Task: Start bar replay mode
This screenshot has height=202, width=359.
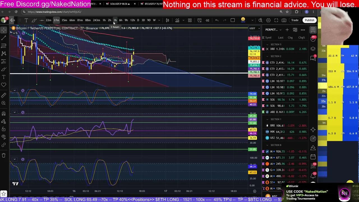Action: pyautogui.click(x=208, y=20)
